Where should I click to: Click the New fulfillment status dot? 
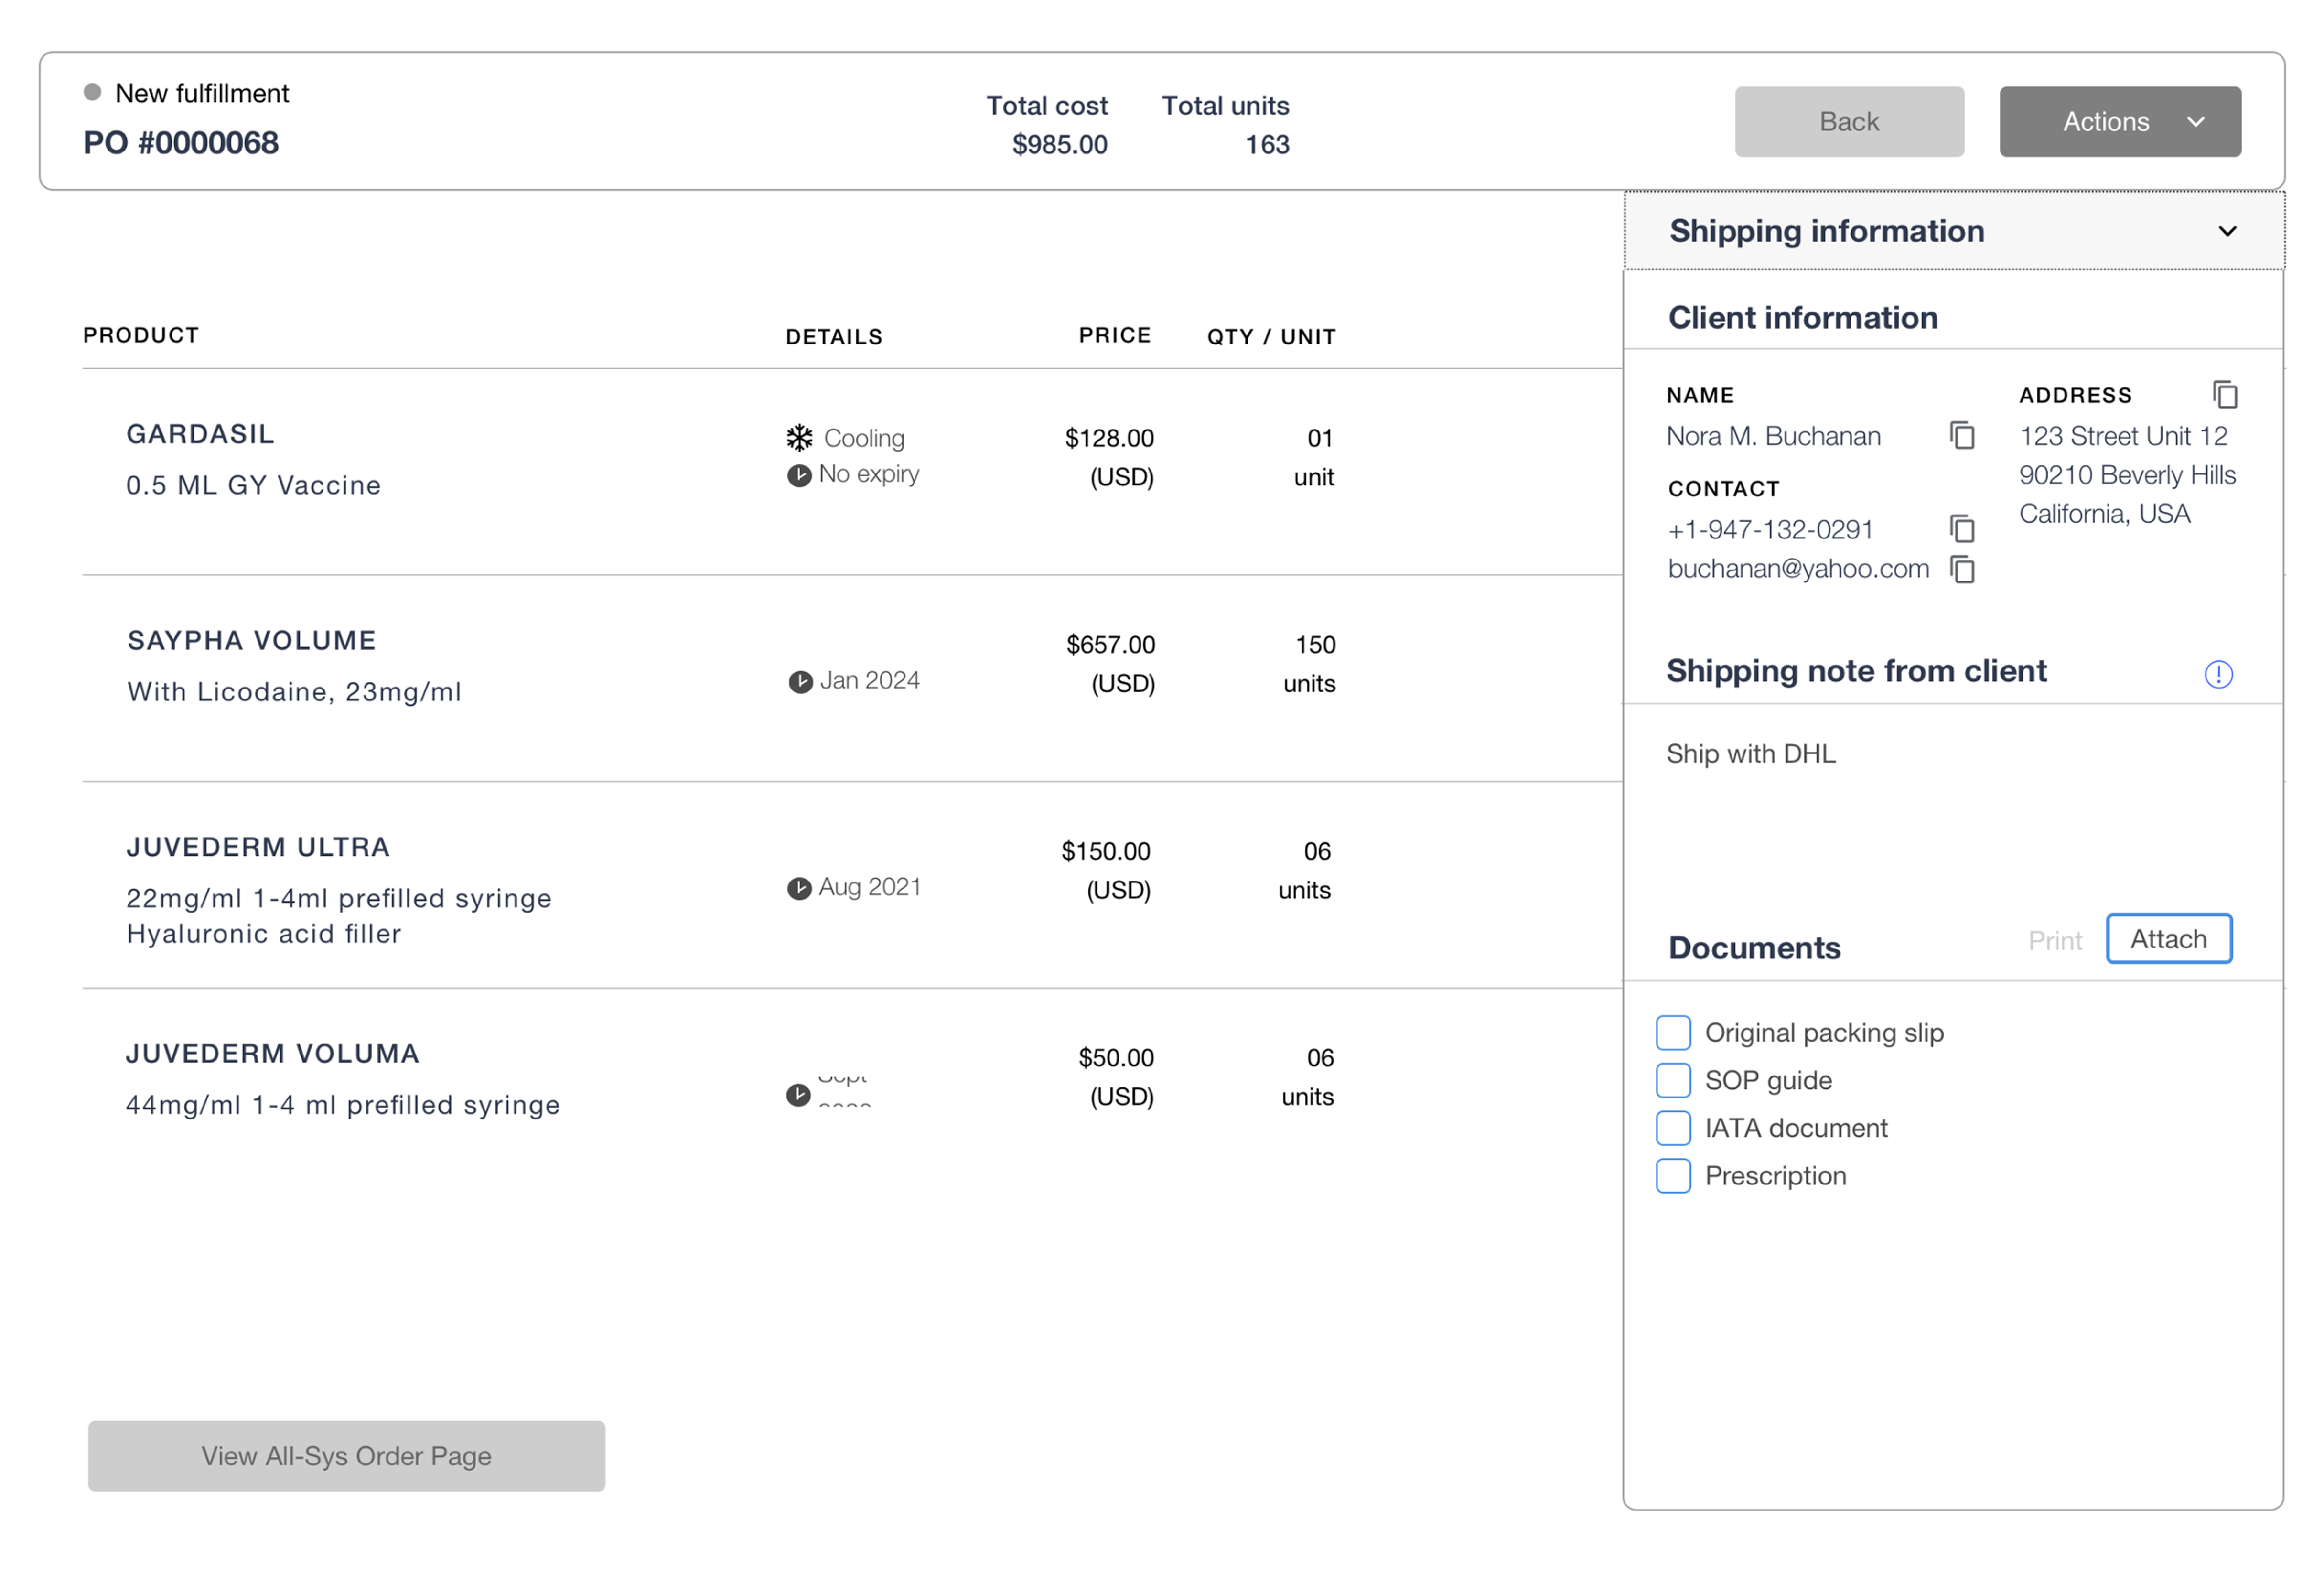point(92,92)
